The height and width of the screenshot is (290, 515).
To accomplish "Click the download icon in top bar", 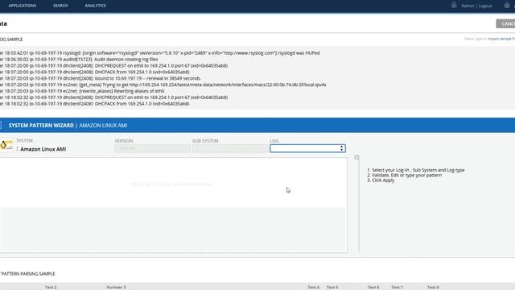I will pos(507,5).
